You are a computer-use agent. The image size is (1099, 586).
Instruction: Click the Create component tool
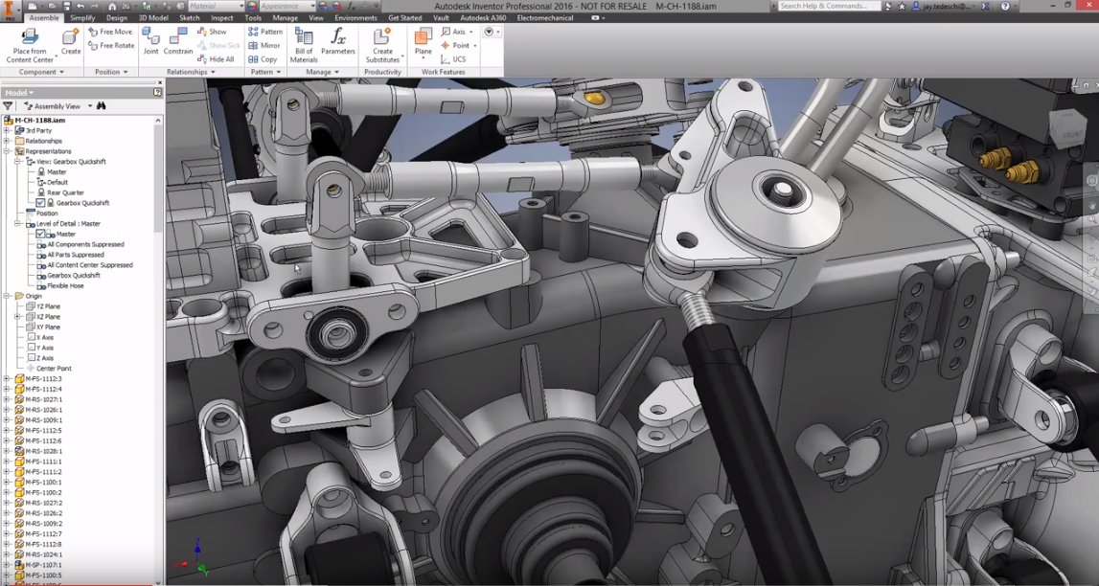point(71,42)
